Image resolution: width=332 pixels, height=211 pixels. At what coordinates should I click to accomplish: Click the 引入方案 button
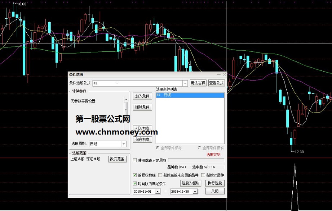142,128
